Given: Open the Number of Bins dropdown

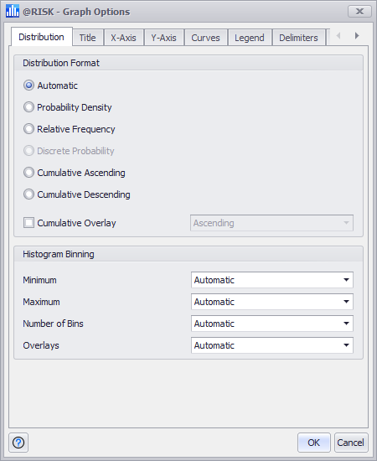Looking at the screenshot, I should pyautogui.click(x=272, y=324).
